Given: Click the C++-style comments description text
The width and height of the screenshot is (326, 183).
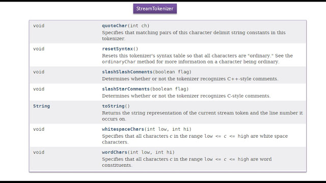Looking at the screenshot, I should [x=190, y=79].
